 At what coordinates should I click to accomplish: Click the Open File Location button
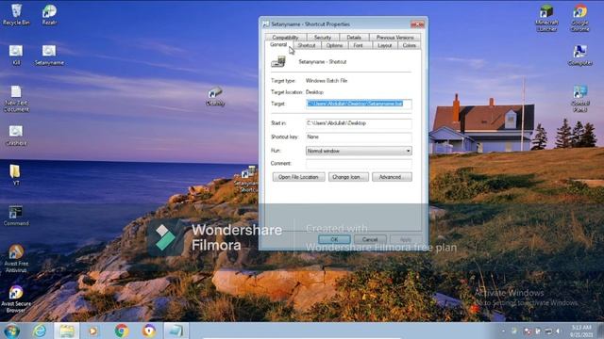click(298, 177)
